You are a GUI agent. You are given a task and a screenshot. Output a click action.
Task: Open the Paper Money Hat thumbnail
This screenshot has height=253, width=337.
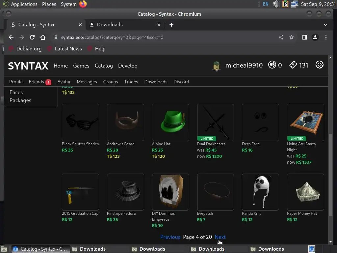pyautogui.click(x=305, y=192)
